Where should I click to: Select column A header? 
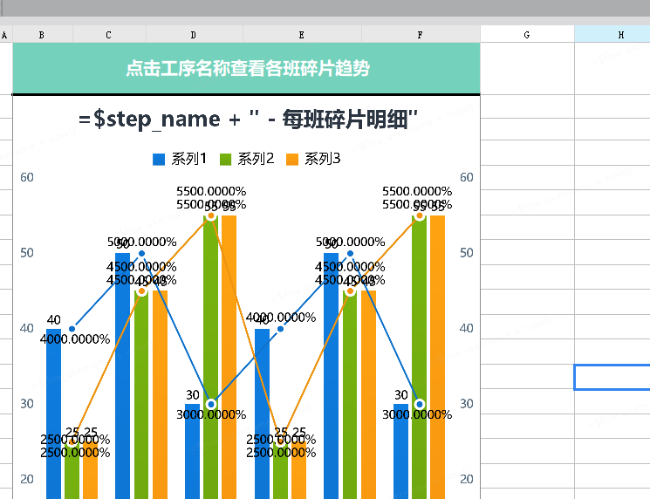[x=5, y=34]
